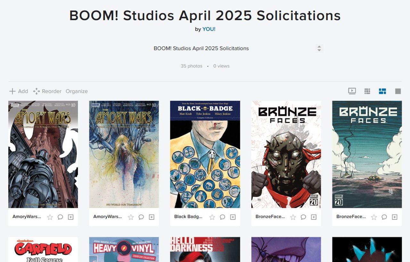The height and width of the screenshot is (262, 410).
Task: Switch to single large photo view icon
Action: click(398, 91)
